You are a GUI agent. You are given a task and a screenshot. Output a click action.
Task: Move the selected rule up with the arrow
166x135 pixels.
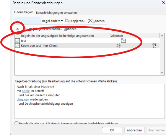17,29
